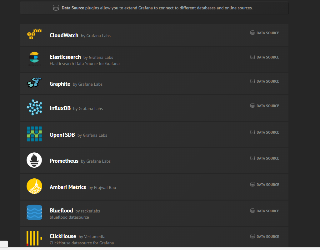Open the Blueflood plugin title
Image resolution: width=320 pixels, height=250 pixels.
[61, 211]
